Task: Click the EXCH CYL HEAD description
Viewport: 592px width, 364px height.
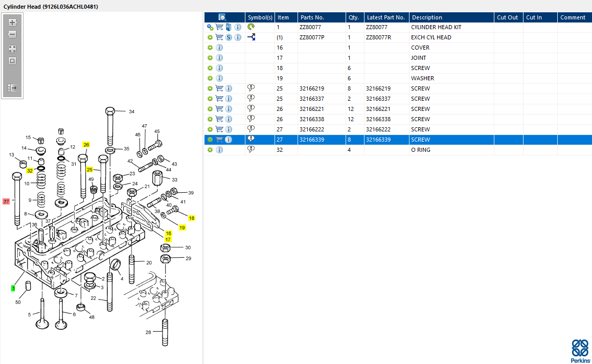Action: tap(431, 37)
